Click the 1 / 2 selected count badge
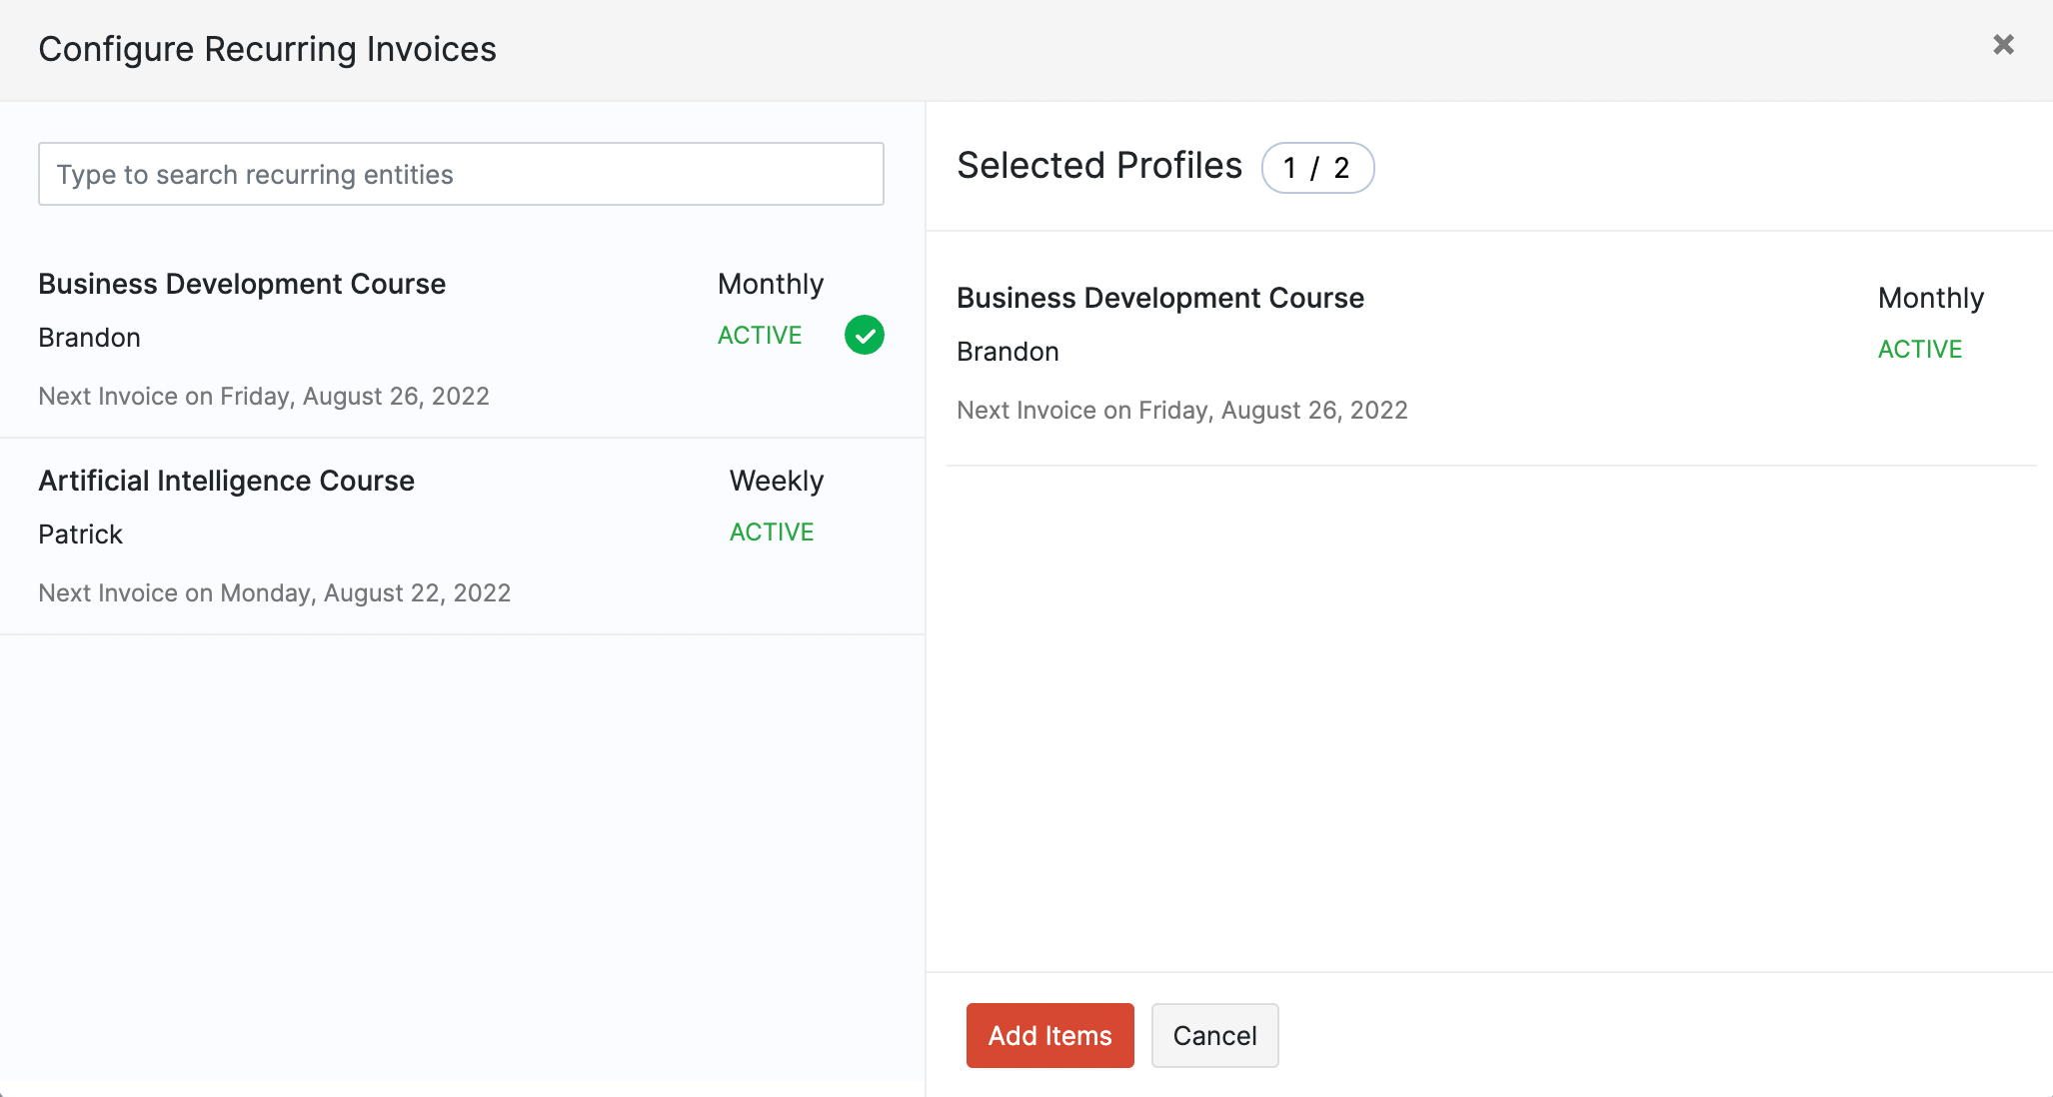 coord(1316,168)
